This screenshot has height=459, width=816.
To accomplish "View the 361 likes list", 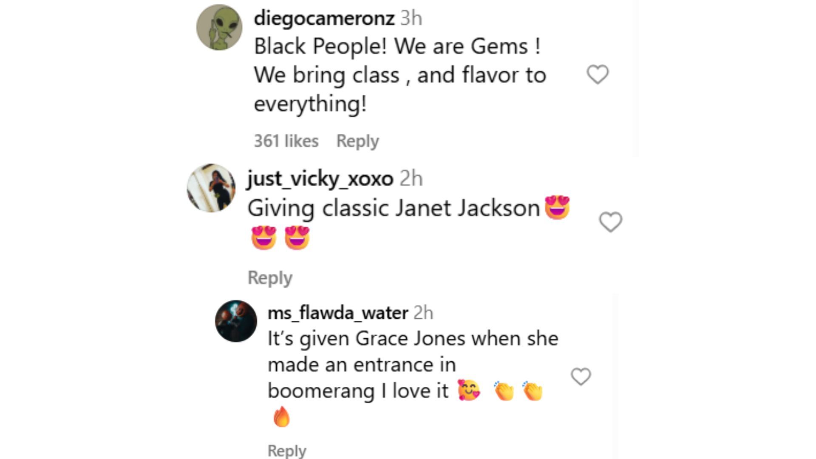I will (x=286, y=141).
